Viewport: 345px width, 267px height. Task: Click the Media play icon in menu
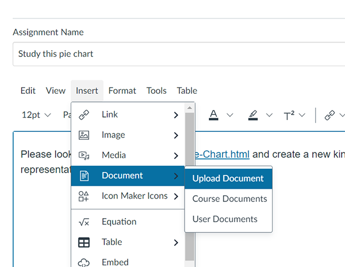point(84,155)
